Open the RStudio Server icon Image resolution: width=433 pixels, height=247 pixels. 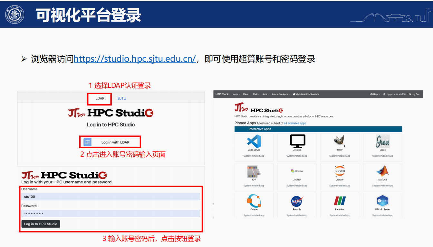(x=382, y=201)
